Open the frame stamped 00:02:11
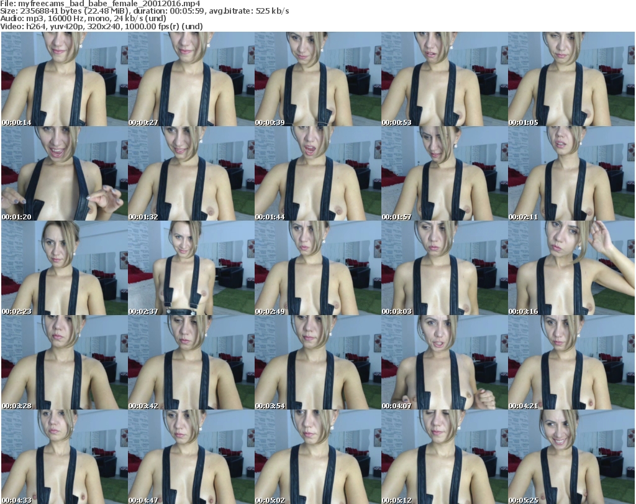Image resolution: width=636 pixels, height=504 pixels. click(571, 173)
